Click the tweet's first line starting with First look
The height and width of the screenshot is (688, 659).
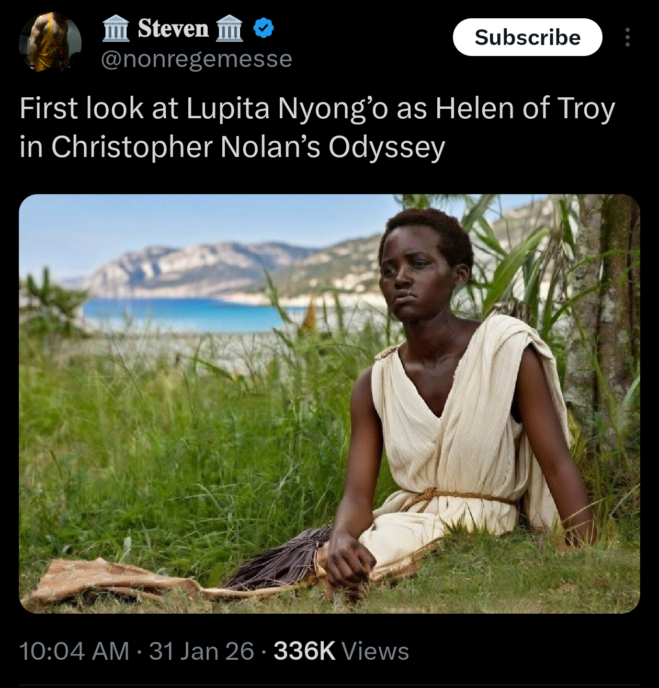317,108
